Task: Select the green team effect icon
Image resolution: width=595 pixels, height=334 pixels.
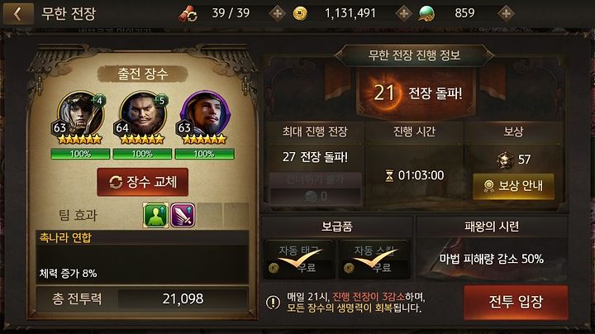Action: tap(155, 215)
